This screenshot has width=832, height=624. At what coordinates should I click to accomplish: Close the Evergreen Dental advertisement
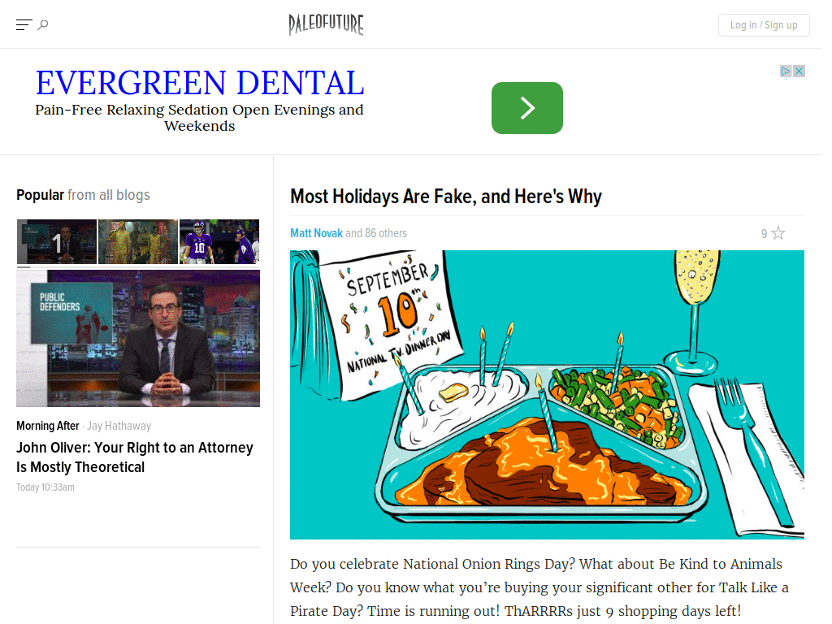pyautogui.click(x=799, y=71)
